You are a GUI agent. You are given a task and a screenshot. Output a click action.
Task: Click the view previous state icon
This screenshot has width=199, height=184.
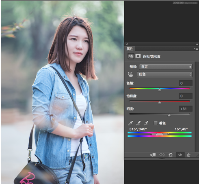point(162,155)
